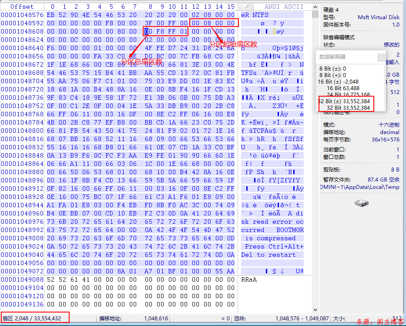Click the 每页字节数 value 36x16=576
The width and height of the screenshot is (406, 326).
(x=386, y=140)
